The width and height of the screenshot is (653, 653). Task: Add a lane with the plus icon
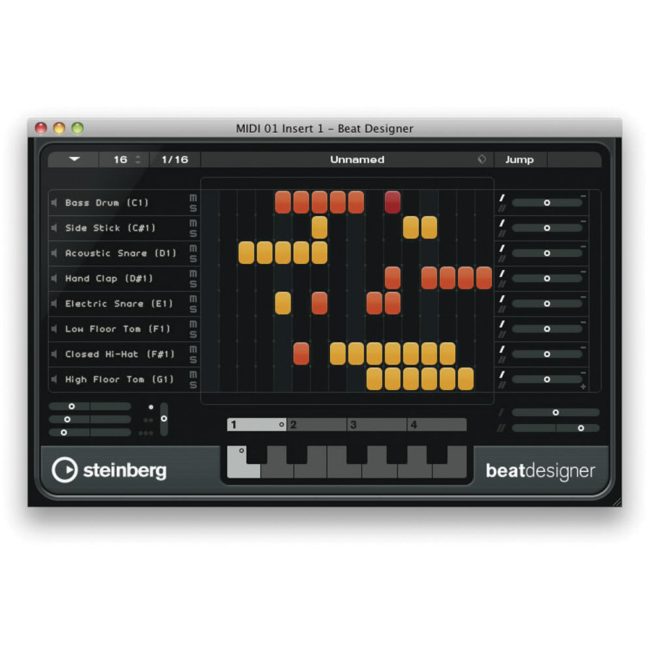click(x=583, y=387)
